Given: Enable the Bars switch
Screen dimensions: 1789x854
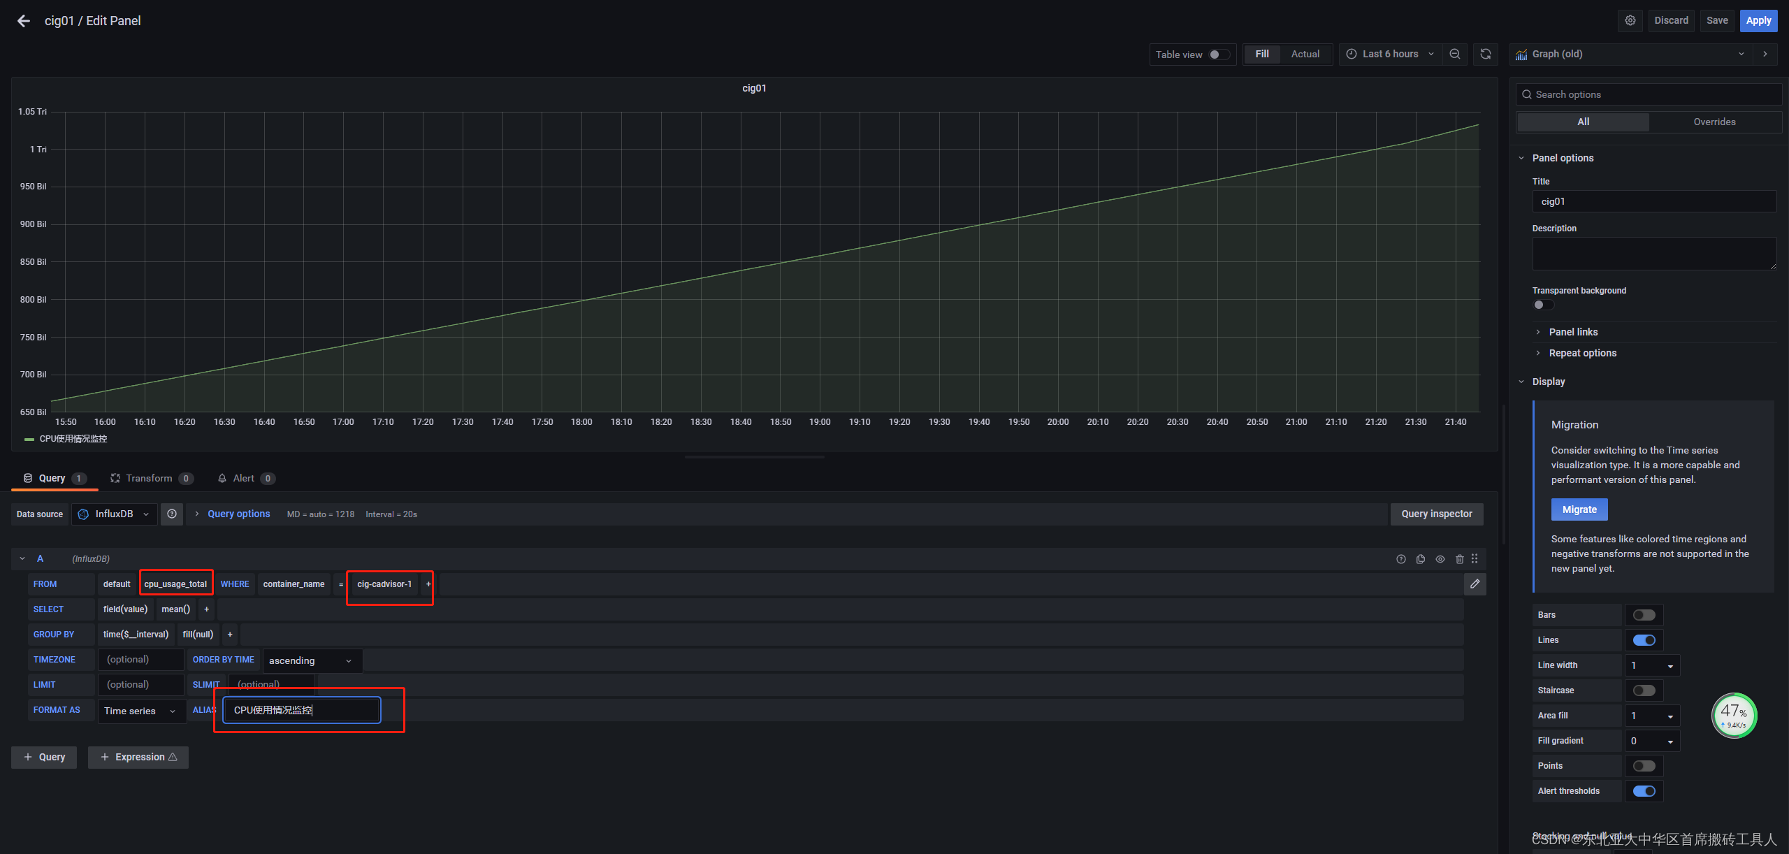Looking at the screenshot, I should click(1644, 615).
